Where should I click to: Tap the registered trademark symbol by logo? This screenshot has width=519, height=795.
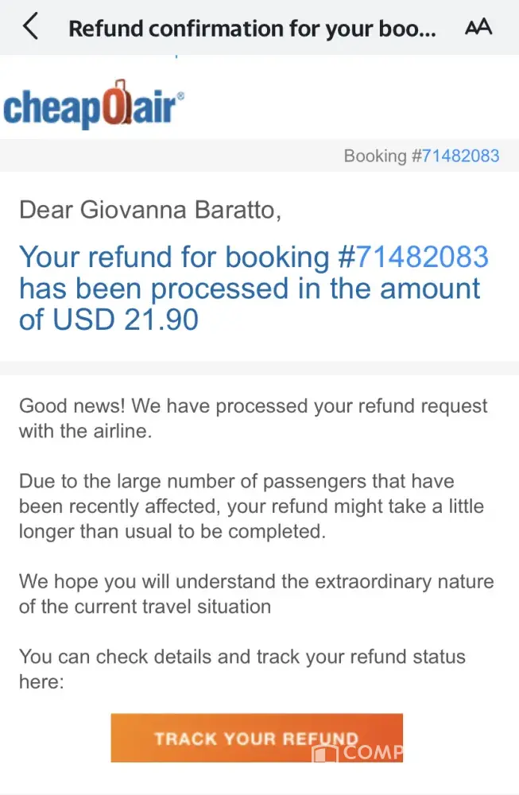180,95
